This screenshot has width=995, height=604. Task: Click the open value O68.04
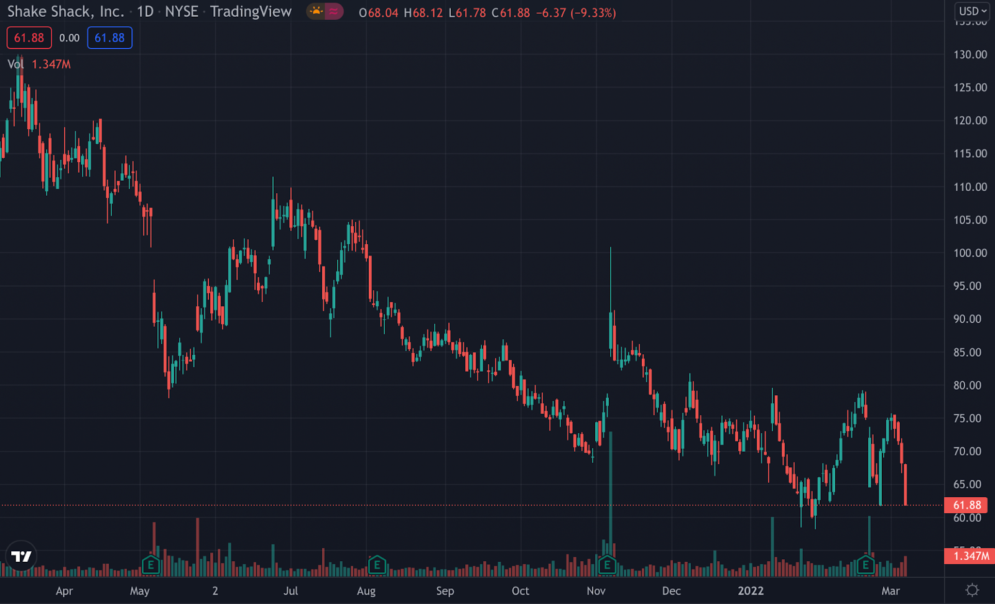coord(379,12)
